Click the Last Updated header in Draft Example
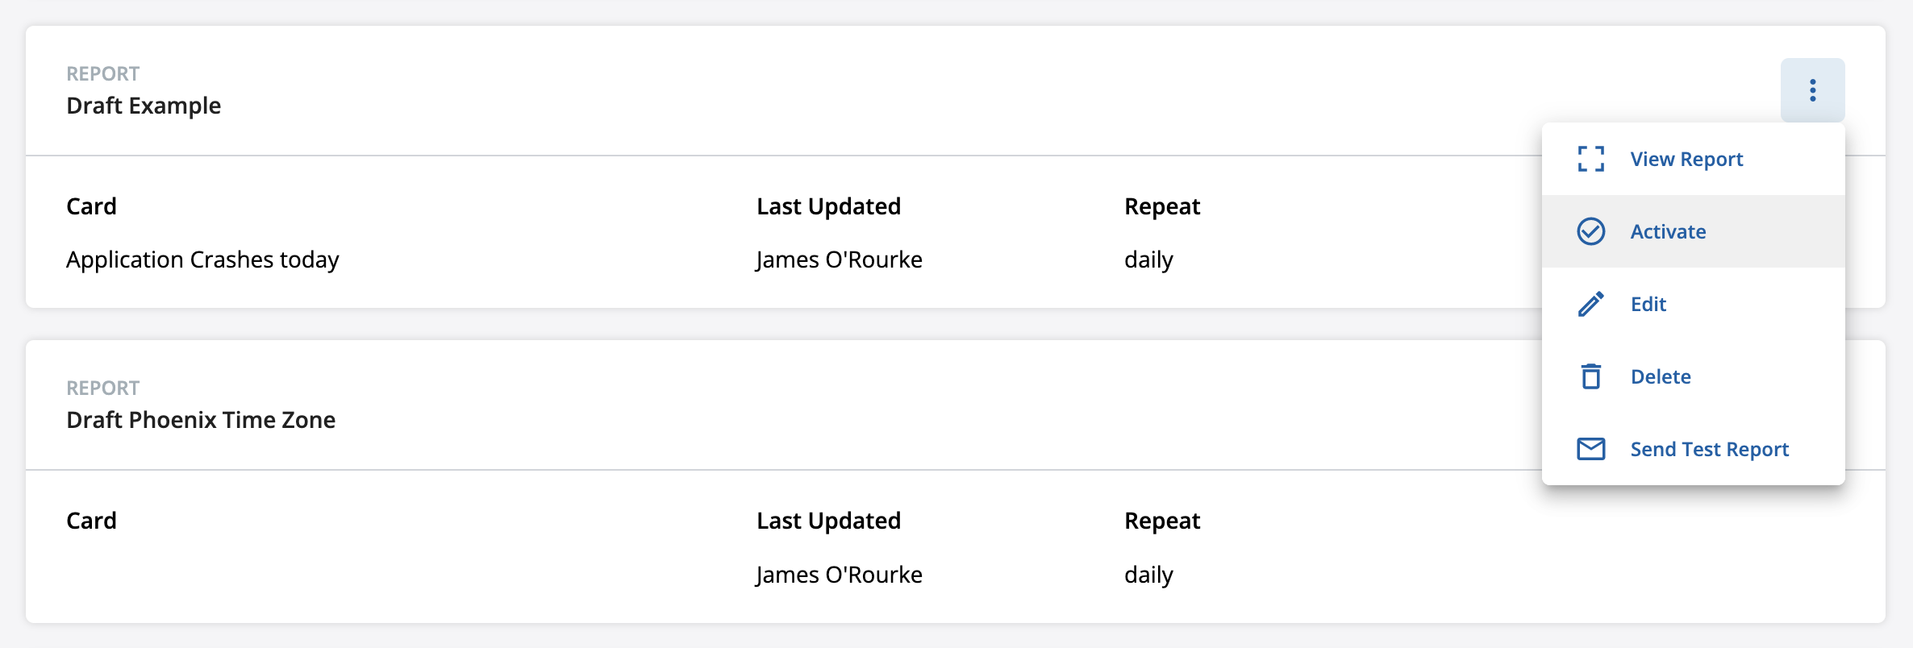Screen dimensions: 1913x648 pyautogui.click(x=828, y=207)
